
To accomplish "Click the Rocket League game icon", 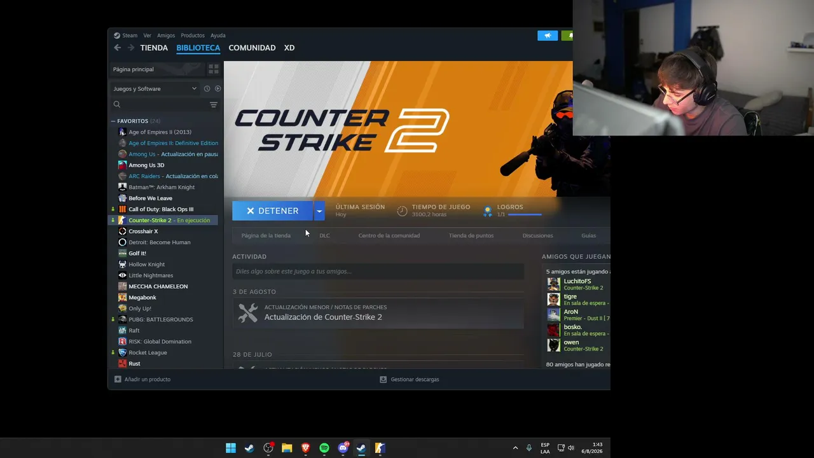I will [123, 352].
